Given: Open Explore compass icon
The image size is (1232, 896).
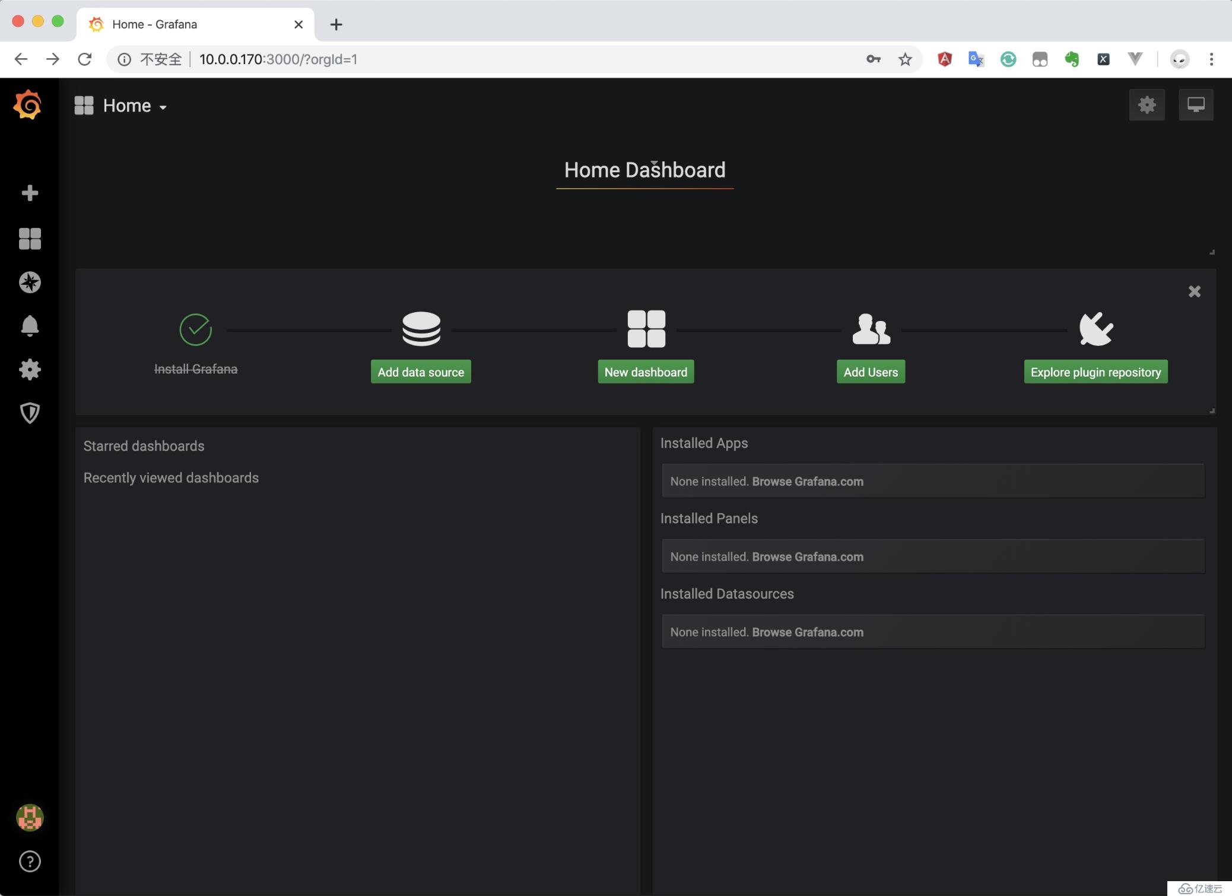Looking at the screenshot, I should [30, 282].
